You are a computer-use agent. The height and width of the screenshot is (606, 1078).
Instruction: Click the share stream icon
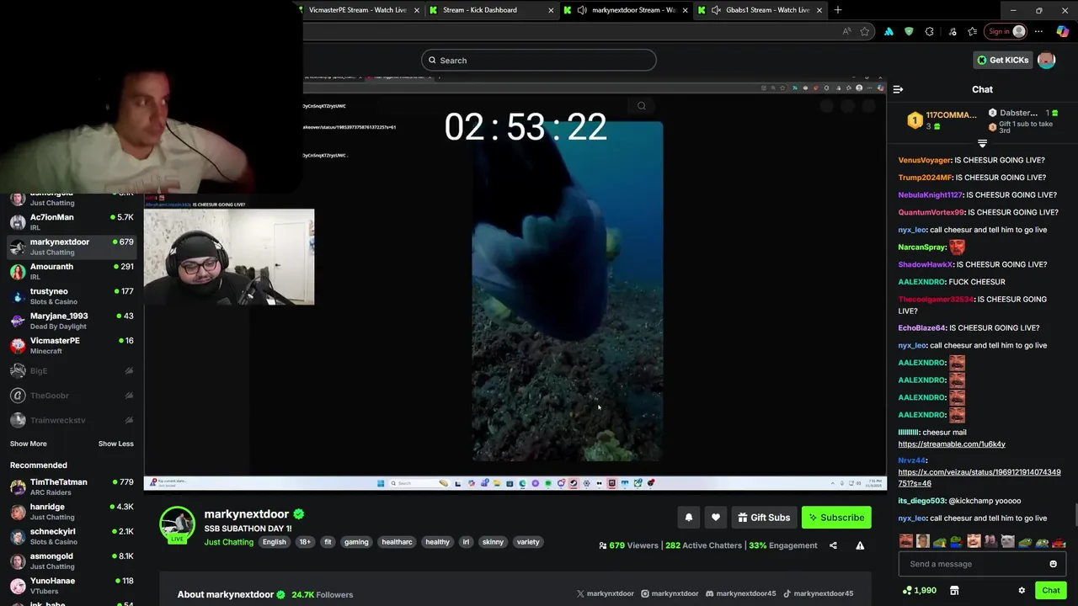click(833, 545)
